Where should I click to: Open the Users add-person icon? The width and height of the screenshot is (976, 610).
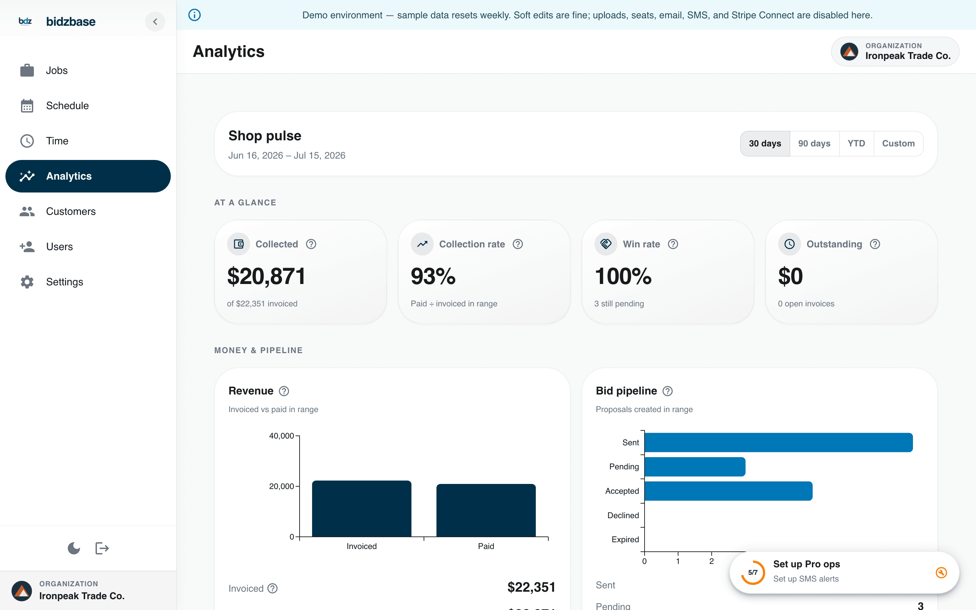click(x=27, y=246)
